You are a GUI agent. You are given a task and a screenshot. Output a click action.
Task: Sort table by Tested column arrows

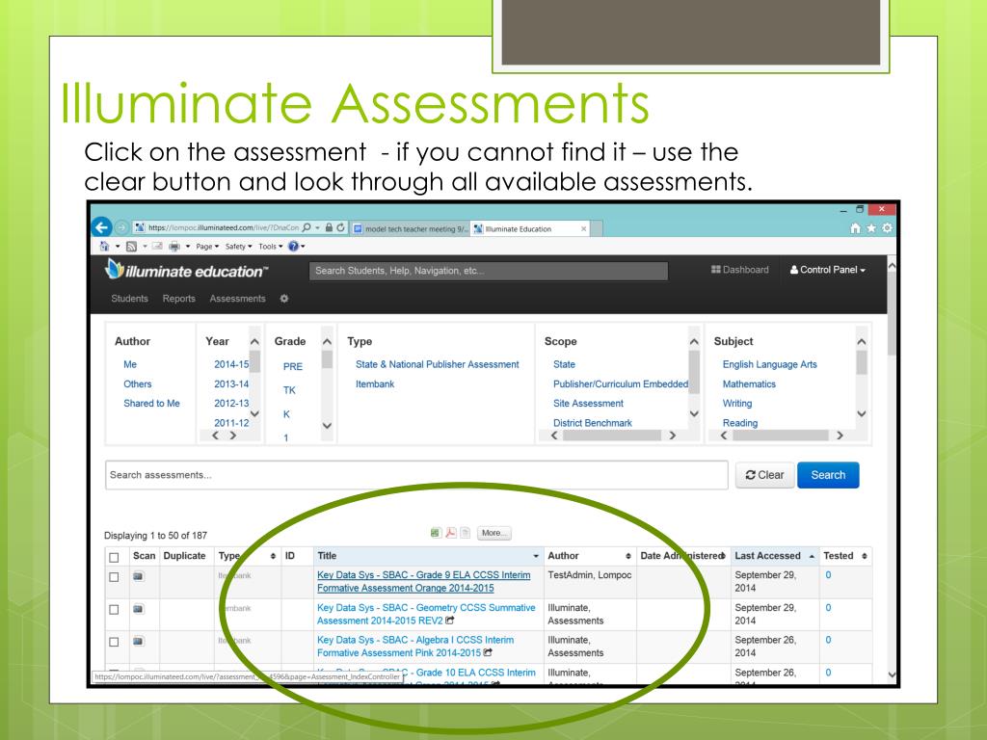pos(865,556)
